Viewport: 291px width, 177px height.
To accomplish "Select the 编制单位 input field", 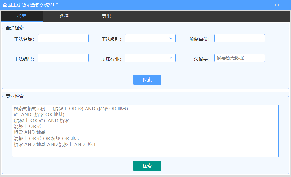I will click(x=239, y=38).
